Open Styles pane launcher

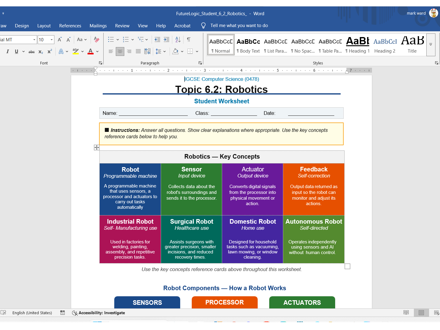tap(437, 63)
